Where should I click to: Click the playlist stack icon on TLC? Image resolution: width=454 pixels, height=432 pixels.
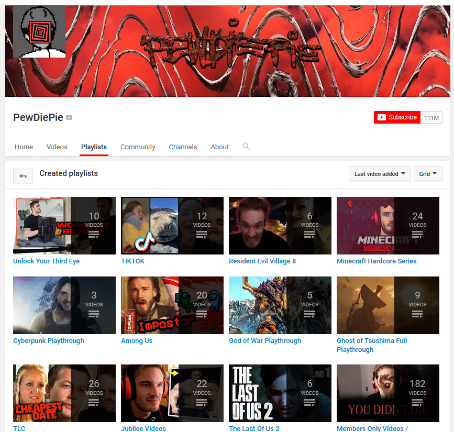[x=94, y=403]
